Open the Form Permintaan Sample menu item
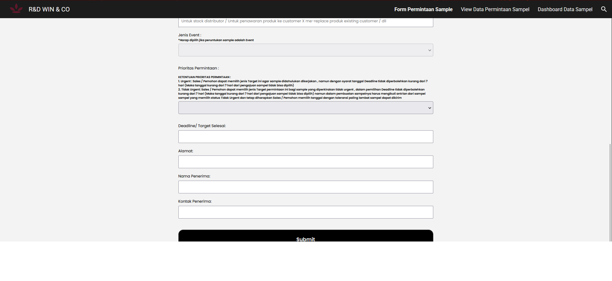This screenshot has height=281, width=612. [423, 10]
